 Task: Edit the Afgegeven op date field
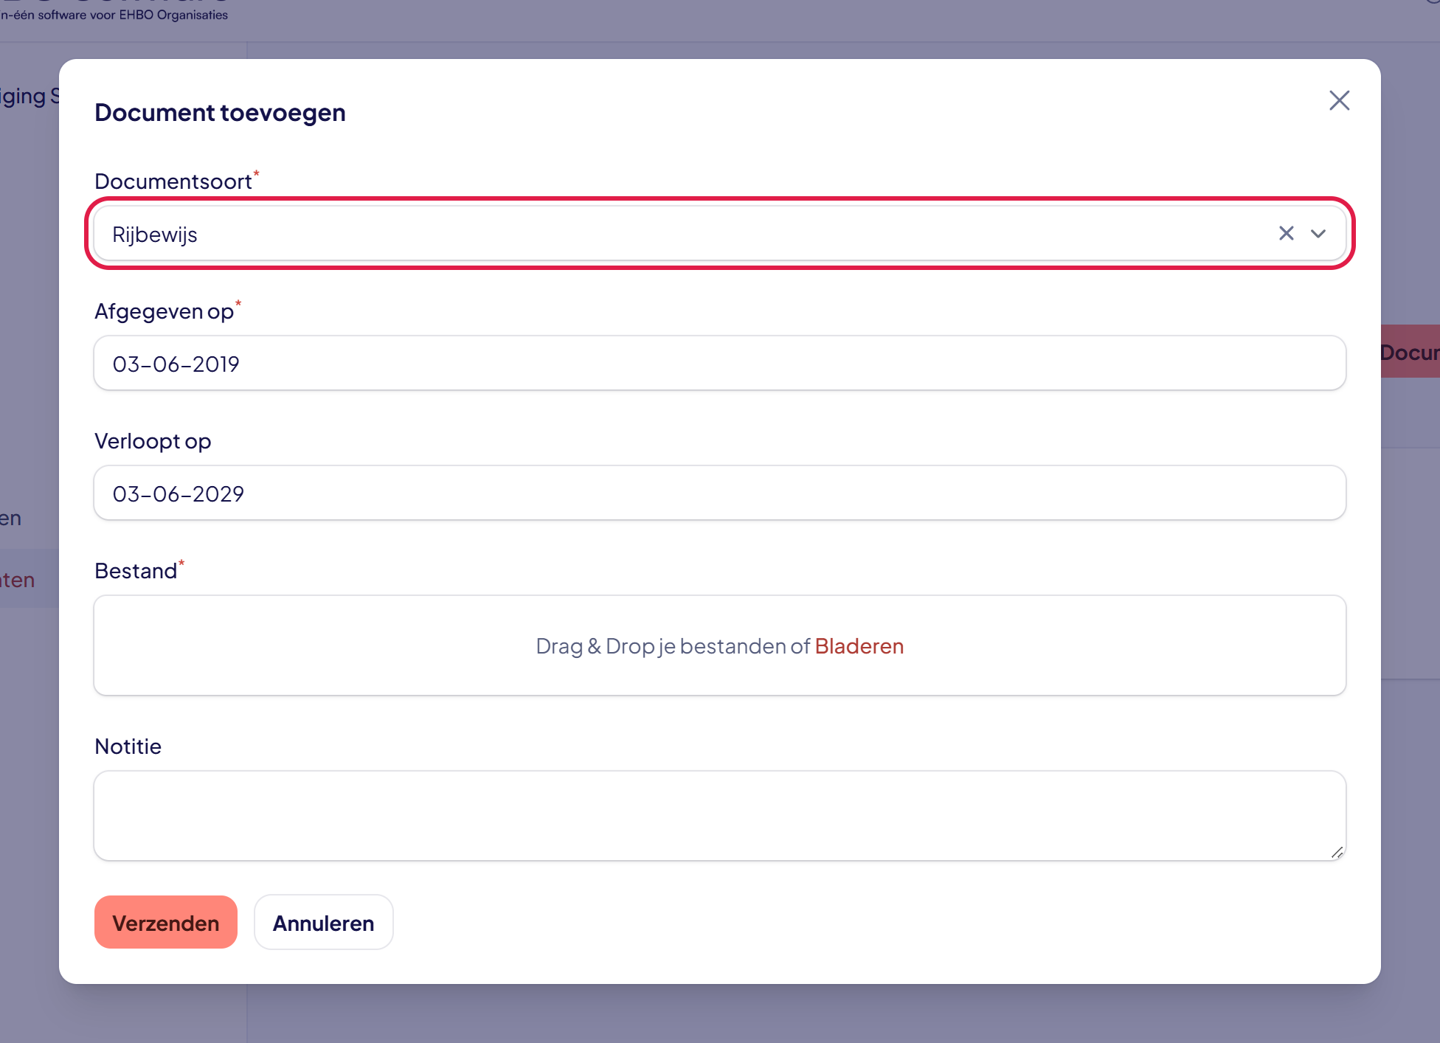(720, 363)
